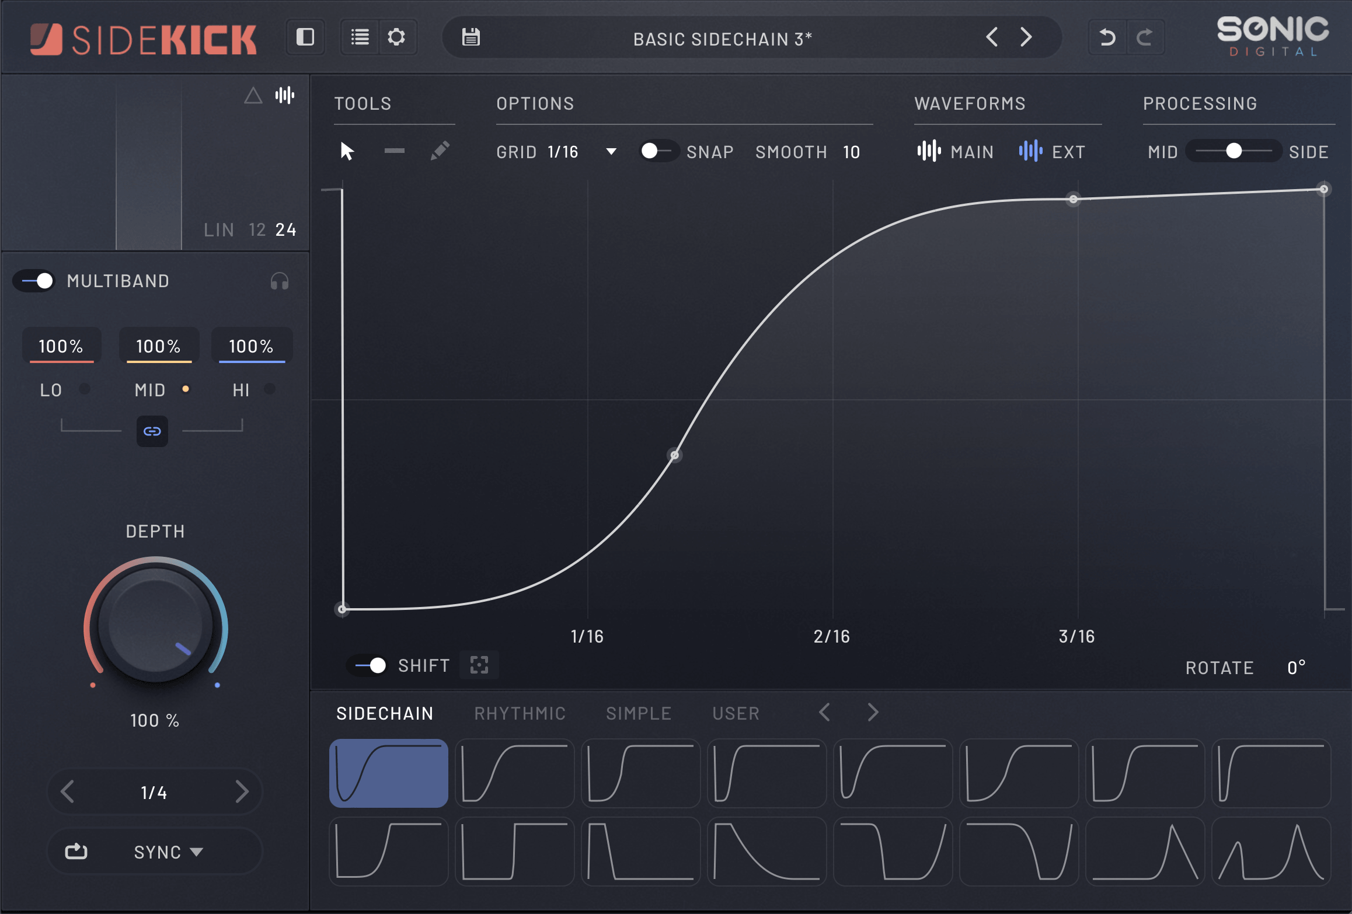Select the pointer arrow tool
1352x914 pixels.
(347, 152)
